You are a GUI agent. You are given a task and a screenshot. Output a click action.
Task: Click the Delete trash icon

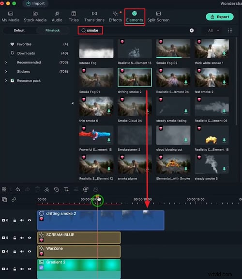point(37,189)
